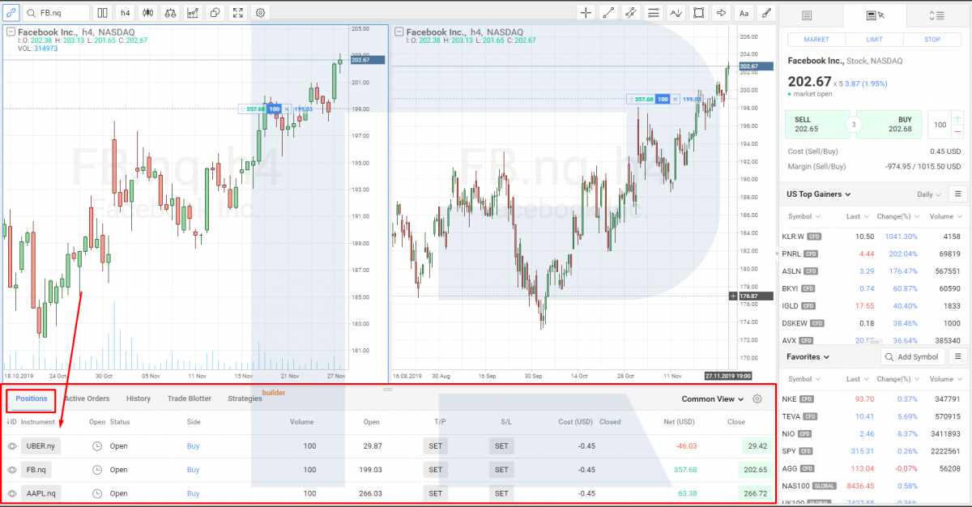This screenshot has height=507, width=972.
Task: Click the SELL 202.65 button
Action: click(x=816, y=124)
